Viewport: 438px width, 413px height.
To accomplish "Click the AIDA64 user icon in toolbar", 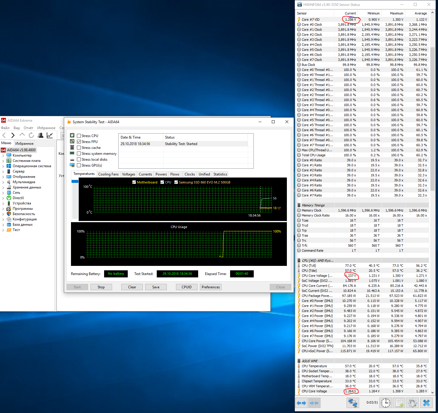I will coord(41,135).
